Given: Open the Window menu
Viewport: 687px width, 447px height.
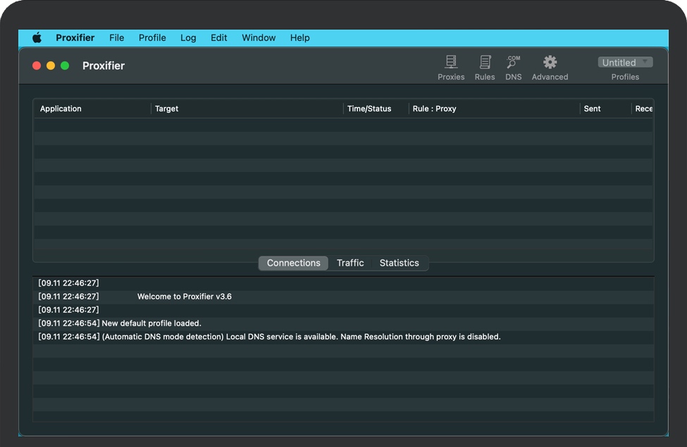Looking at the screenshot, I should tap(259, 38).
